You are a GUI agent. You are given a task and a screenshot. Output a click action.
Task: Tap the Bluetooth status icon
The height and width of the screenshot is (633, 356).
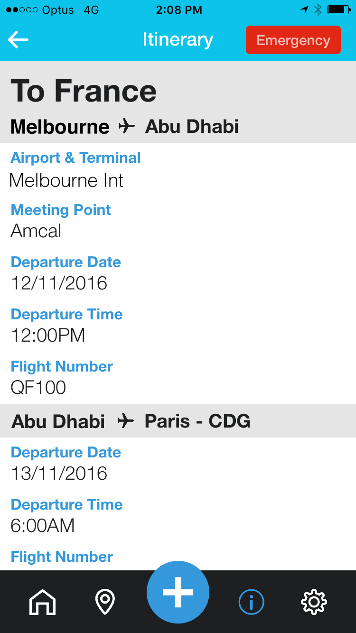318,10
